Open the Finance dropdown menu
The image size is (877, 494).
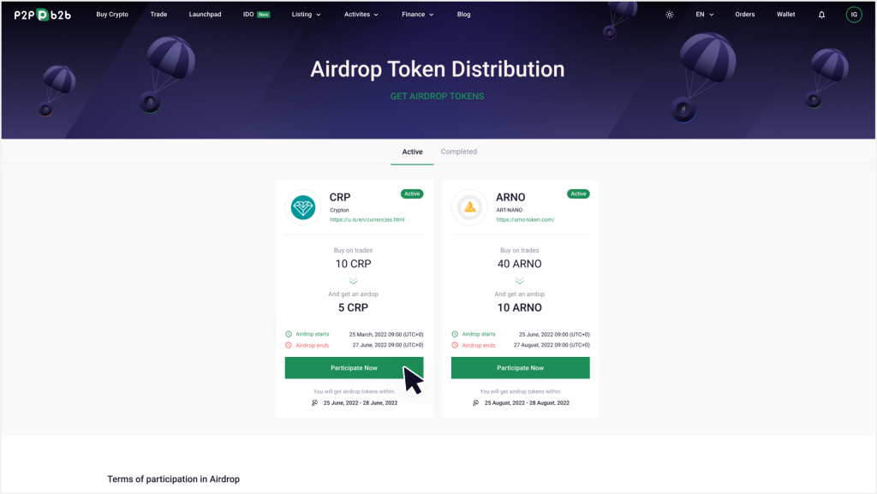(x=418, y=15)
